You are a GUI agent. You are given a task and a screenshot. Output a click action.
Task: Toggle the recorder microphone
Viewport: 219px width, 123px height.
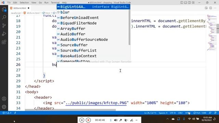click(121, 120)
